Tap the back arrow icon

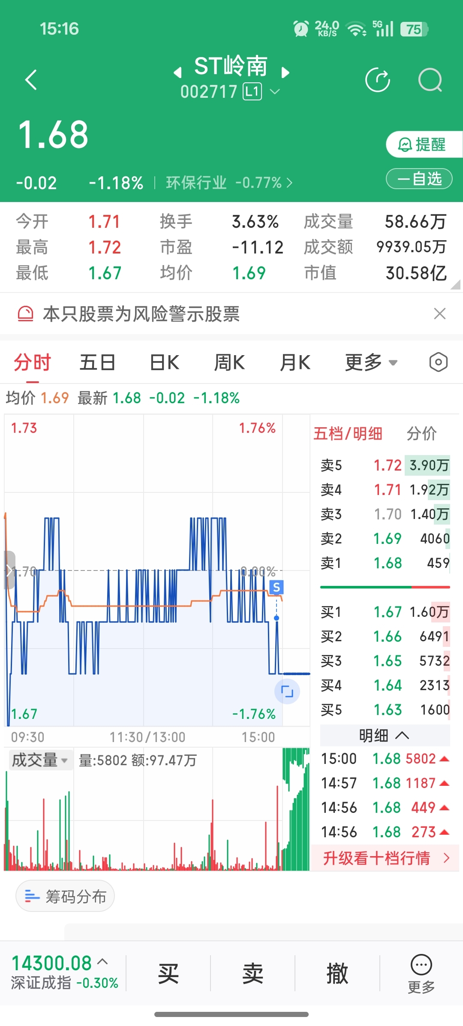coord(31,80)
